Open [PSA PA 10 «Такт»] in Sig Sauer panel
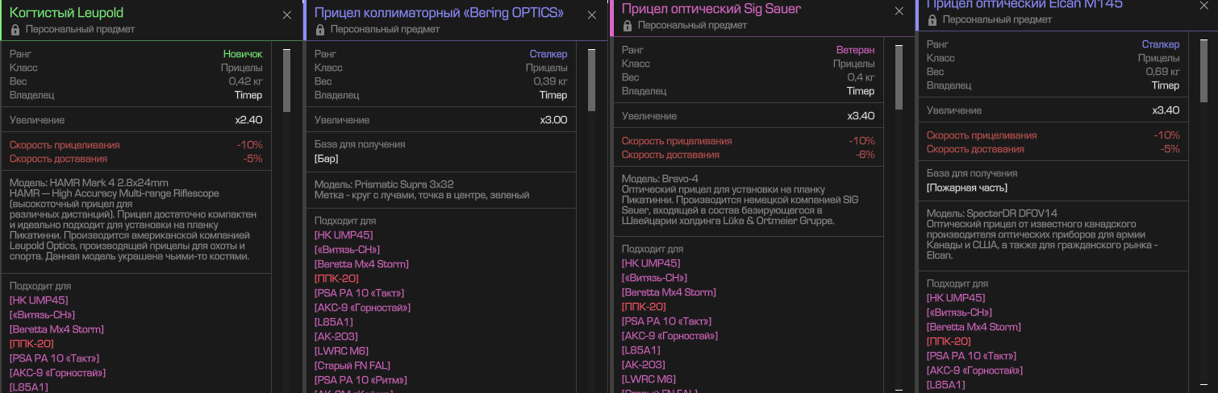The image size is (1218, 393). 667,321
